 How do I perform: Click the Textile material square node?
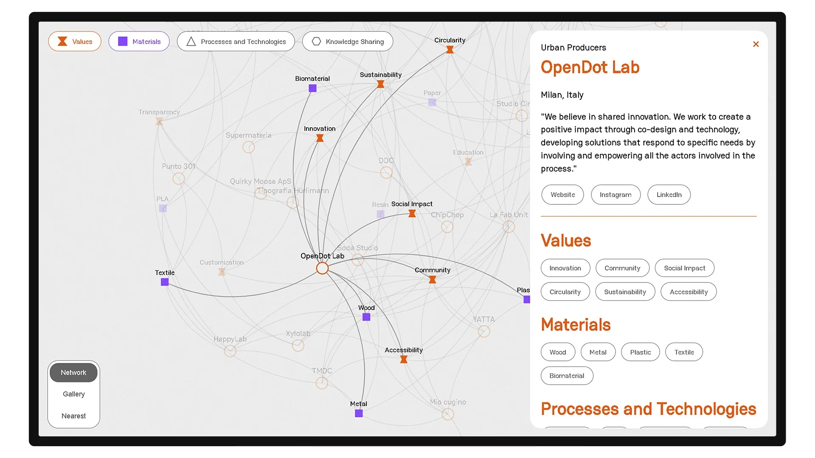tap(165, 282)
